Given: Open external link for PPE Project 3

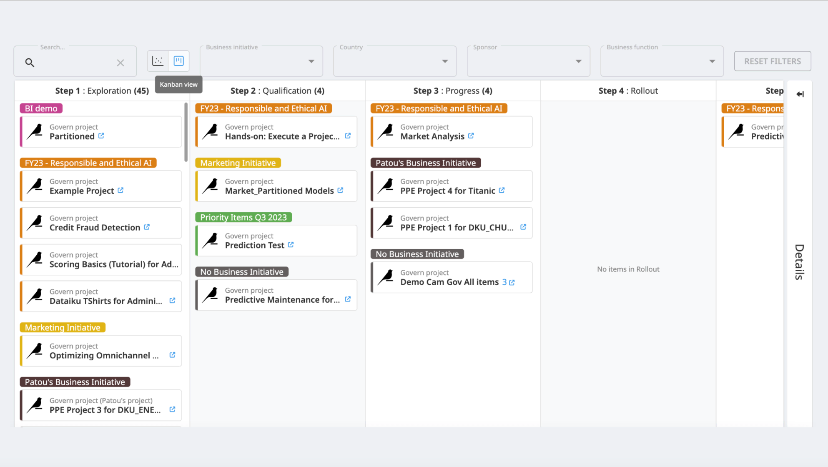Looking at the screenshot, I should coord(172,409).
